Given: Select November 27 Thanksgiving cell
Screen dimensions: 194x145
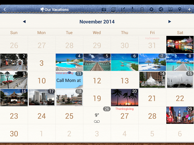Looking at the screenshot, I should (x=125, y=115).
